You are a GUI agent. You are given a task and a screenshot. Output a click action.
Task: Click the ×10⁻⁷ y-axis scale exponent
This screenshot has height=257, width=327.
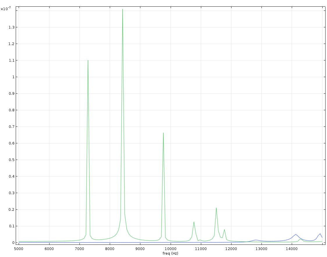point(6,9)
